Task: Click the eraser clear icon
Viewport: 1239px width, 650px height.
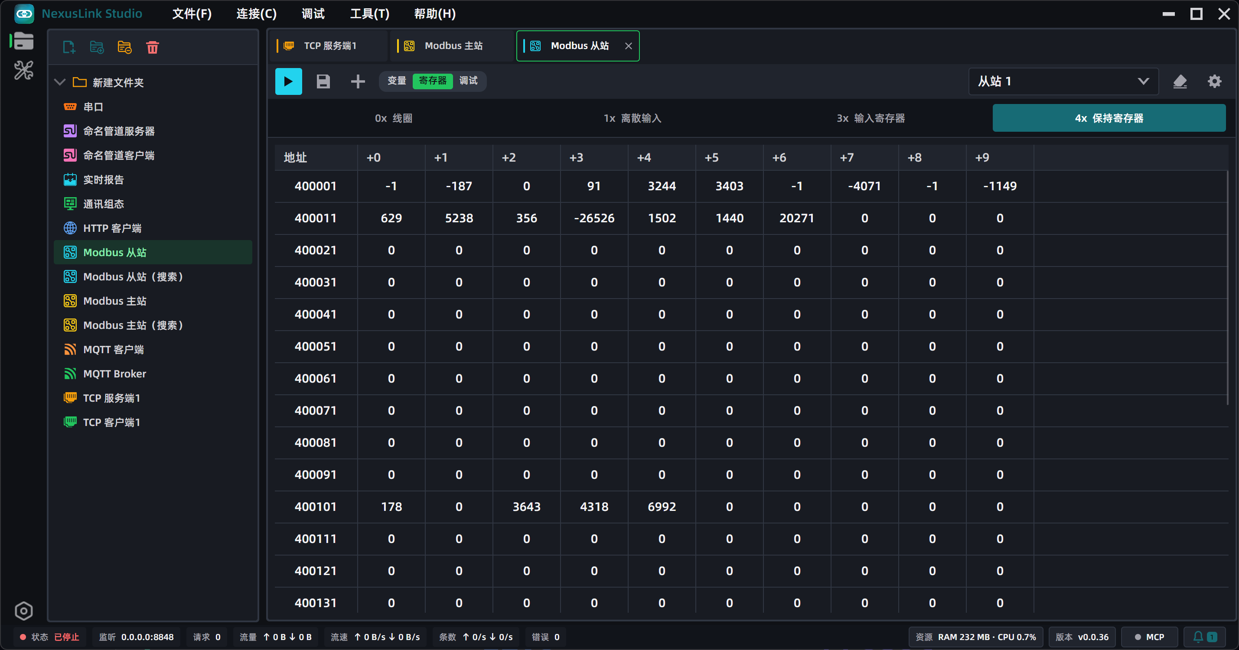Action: [x=1180, y=81]
